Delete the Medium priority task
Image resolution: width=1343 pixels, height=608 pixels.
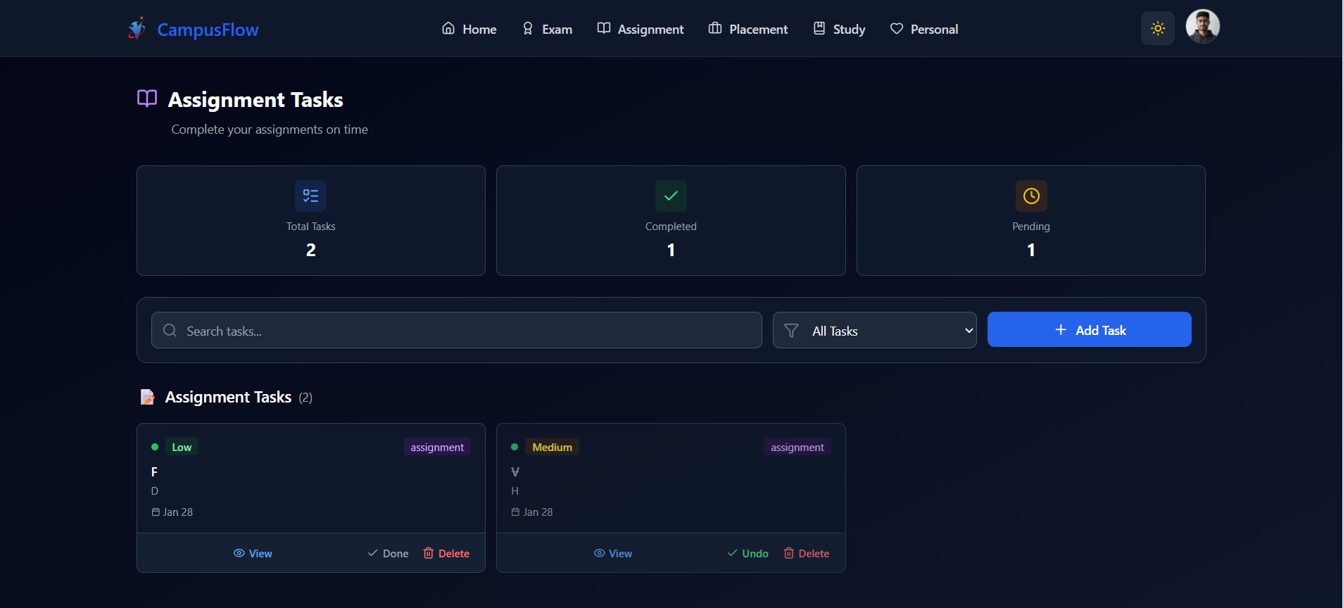coord(806,554)
